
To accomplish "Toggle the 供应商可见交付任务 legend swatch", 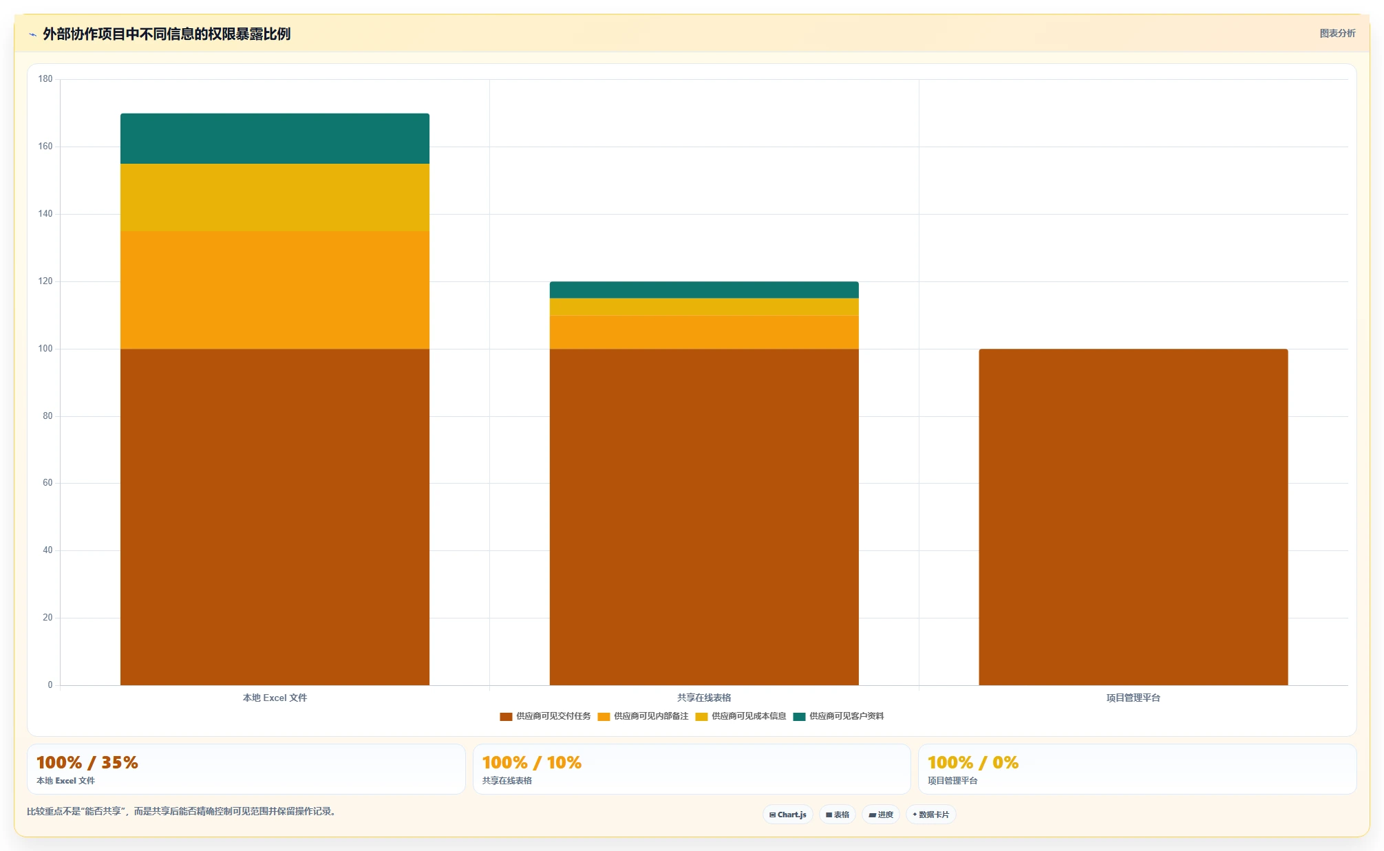I will (x=506, y=717).
